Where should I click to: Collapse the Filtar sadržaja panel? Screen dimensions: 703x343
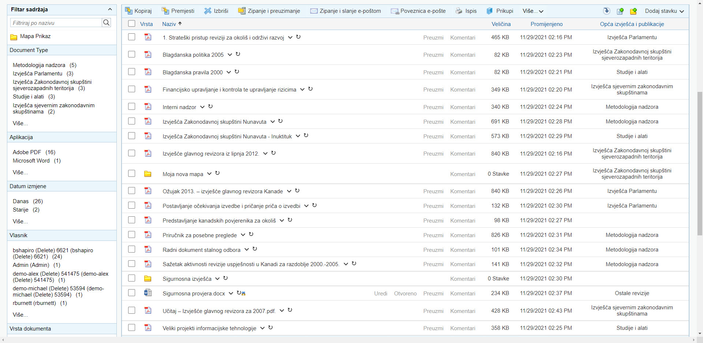click(110, 10)
